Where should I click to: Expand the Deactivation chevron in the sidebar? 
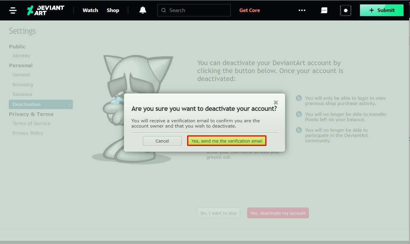point(70,104)
